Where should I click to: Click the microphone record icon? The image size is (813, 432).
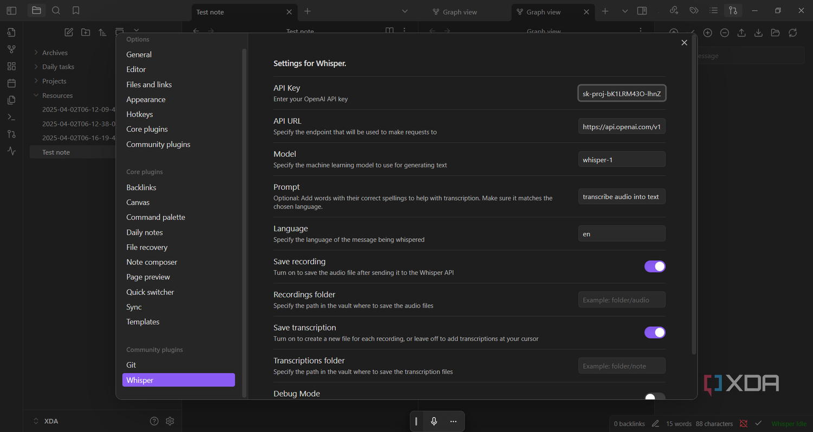click(x=434, y=421)
